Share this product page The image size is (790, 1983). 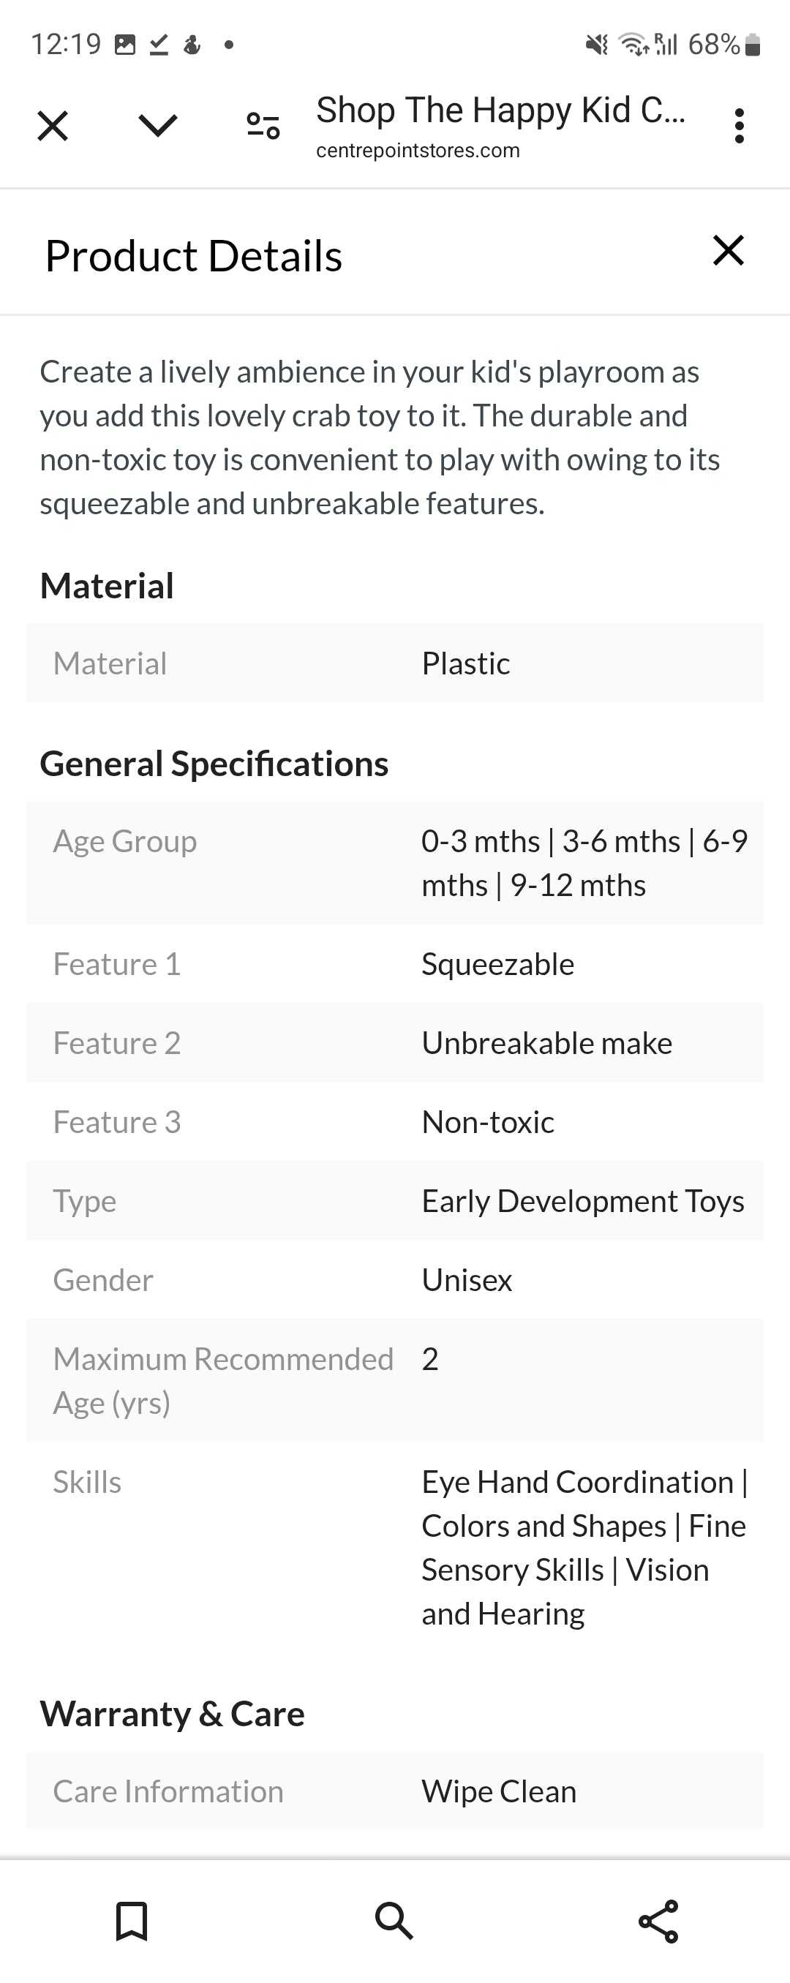pyautogui.click(x=658, y=1922)
